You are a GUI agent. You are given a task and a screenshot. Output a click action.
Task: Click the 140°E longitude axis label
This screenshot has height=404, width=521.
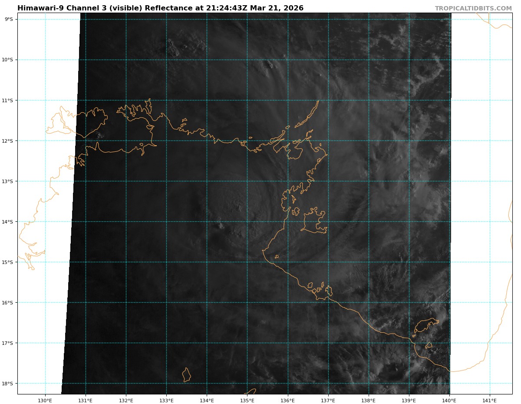[449, 399]
